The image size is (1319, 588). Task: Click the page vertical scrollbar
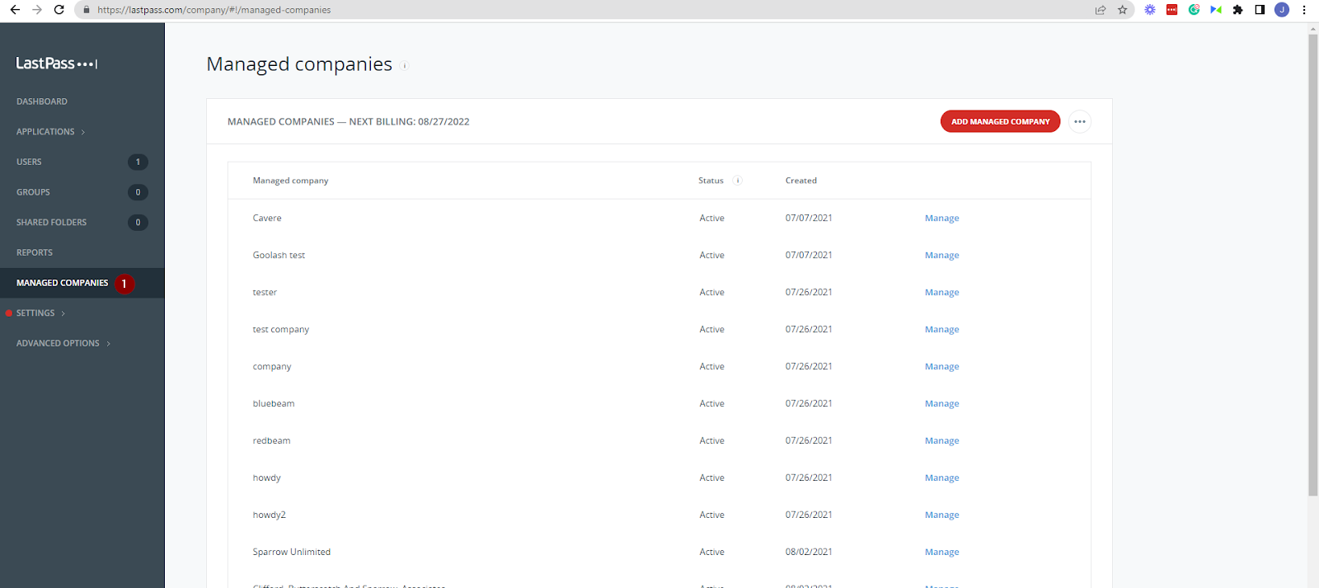click(x=1313, y=264)
